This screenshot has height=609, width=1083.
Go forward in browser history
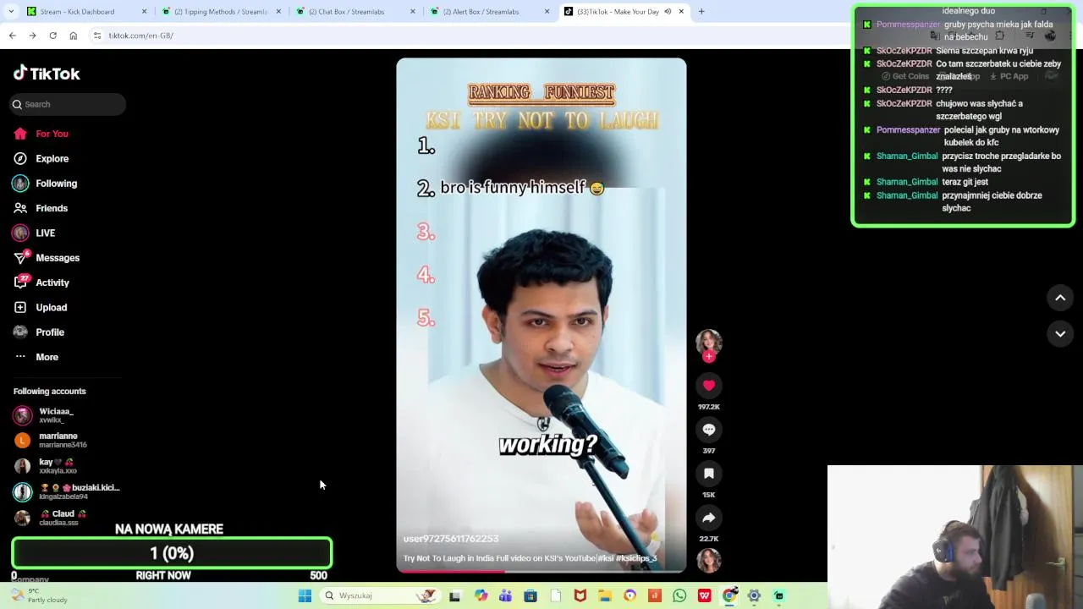point(32,36)
